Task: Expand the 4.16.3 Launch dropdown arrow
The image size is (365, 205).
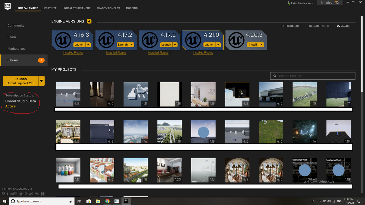Action: click(88, 45)
